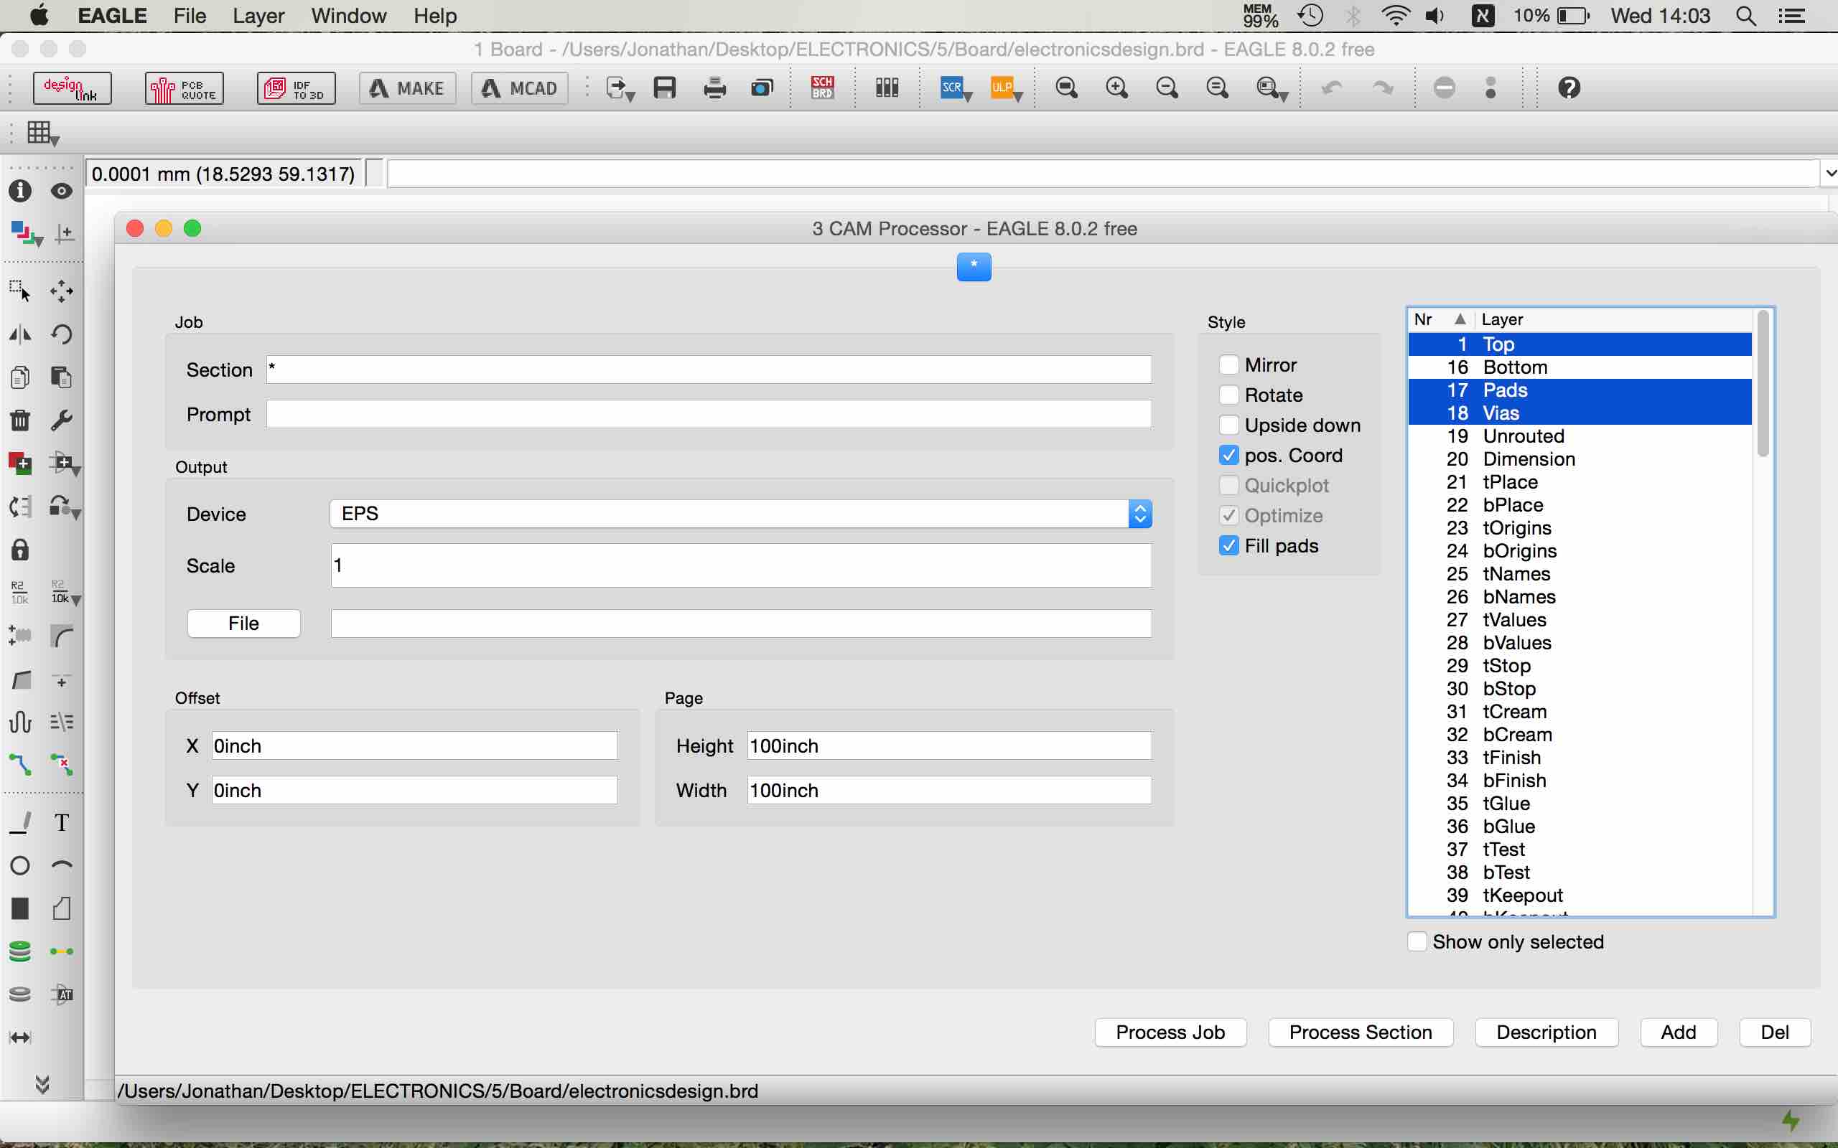This screenshot has width=1838, height=1148.
Task: Sort layers by the Nr column header
Action: pyautogui.click(x=1440, y=320)
